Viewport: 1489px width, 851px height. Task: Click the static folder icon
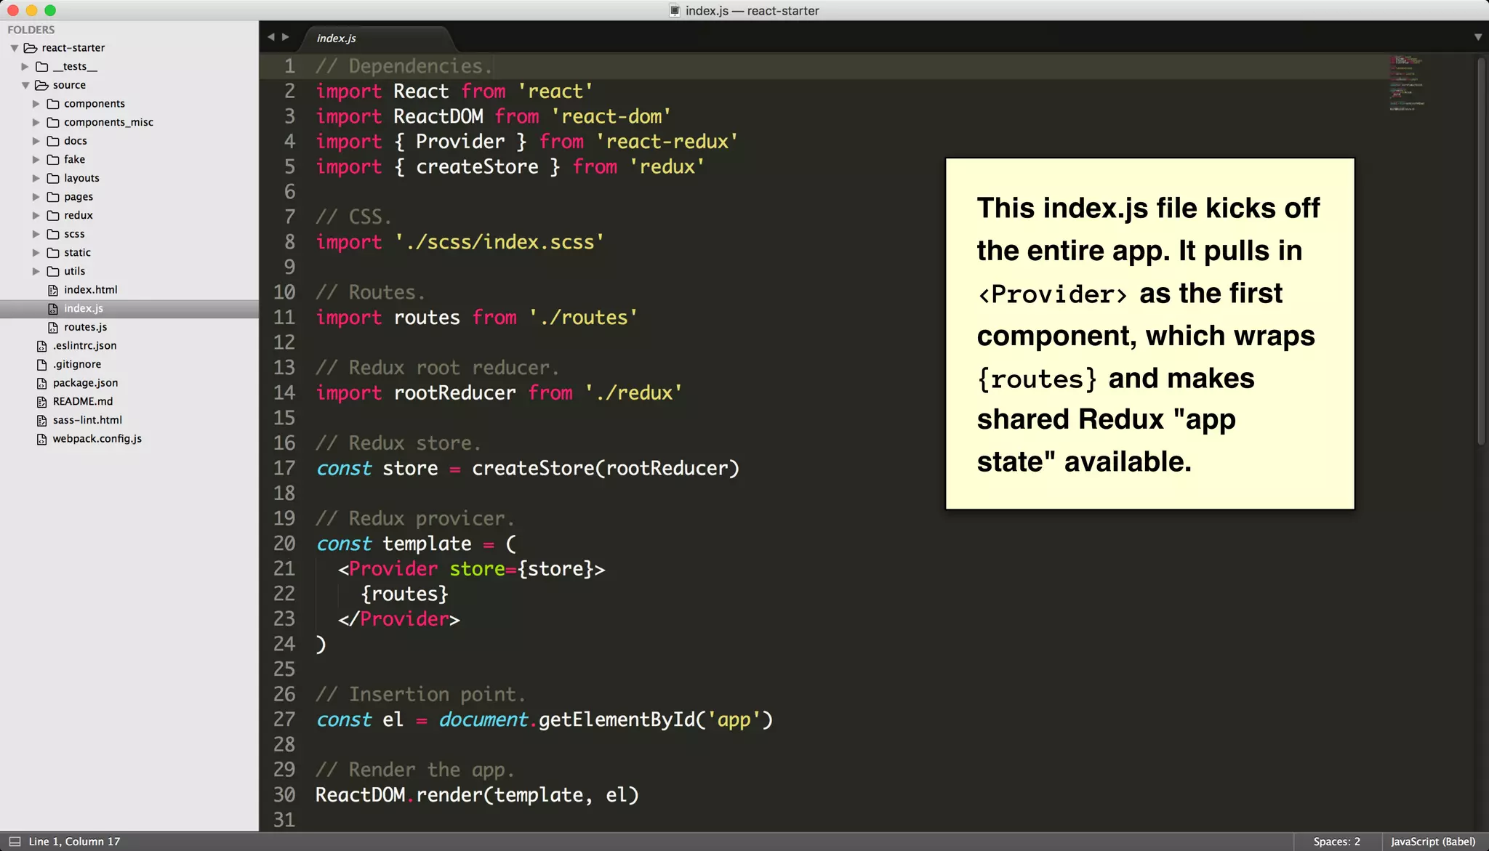pos(53,253)
